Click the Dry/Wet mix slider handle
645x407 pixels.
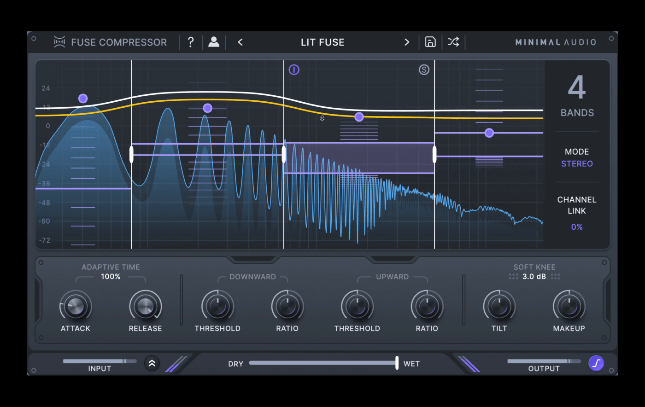(397, 363)
